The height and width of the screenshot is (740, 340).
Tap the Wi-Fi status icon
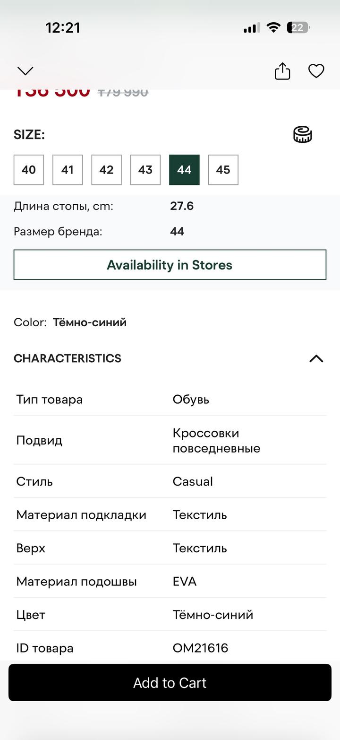pyautogui.click(x=273, y=27)
